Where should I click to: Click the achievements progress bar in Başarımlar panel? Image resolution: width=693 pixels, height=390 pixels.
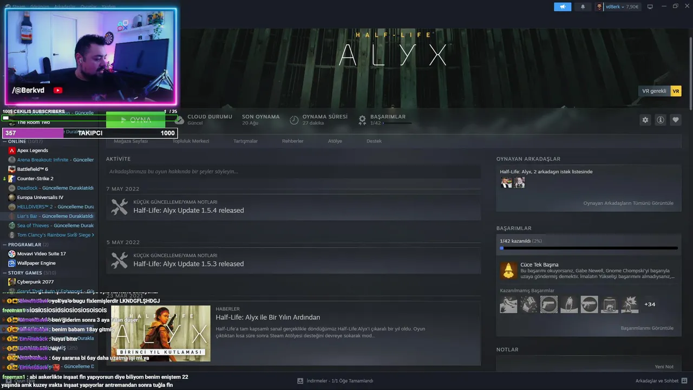click(x=589, y=248)
